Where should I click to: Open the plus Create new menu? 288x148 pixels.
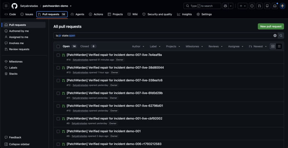coord(243,6)
